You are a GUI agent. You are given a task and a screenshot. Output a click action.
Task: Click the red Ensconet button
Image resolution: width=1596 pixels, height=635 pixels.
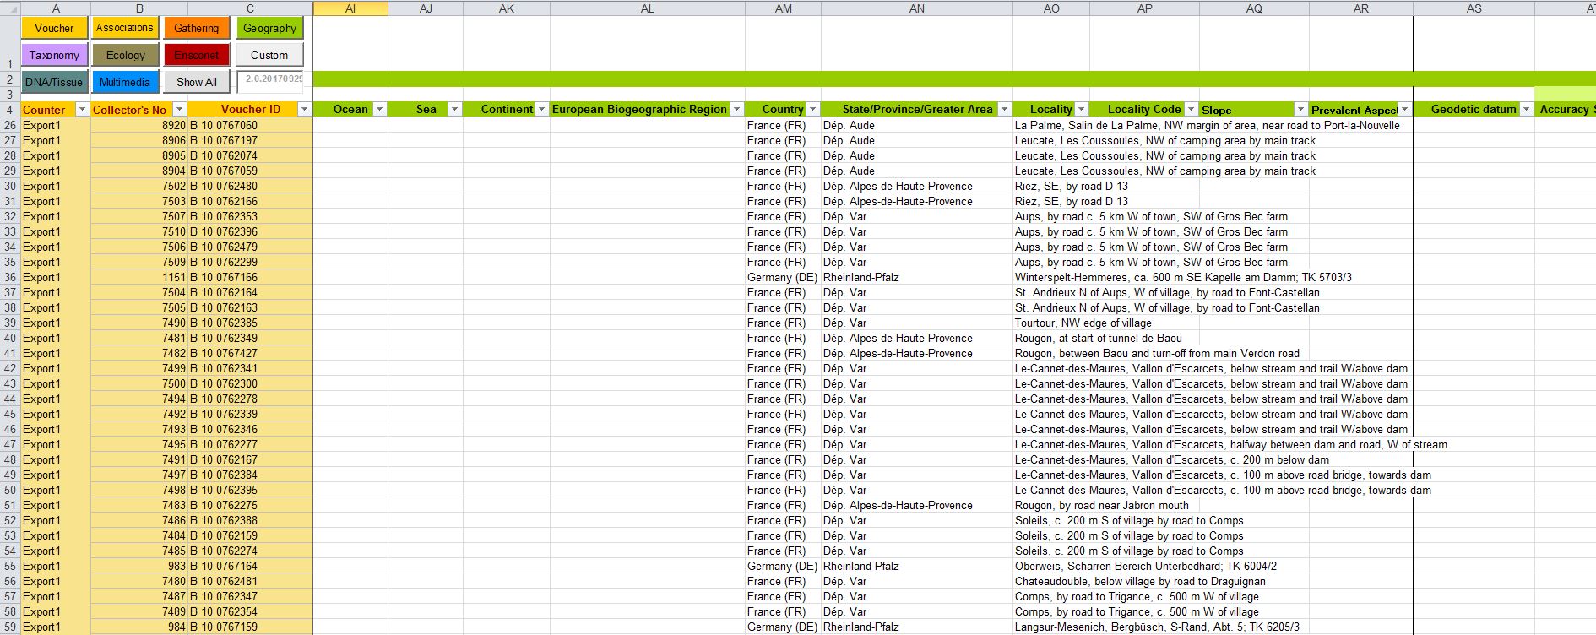coord(197,55)
